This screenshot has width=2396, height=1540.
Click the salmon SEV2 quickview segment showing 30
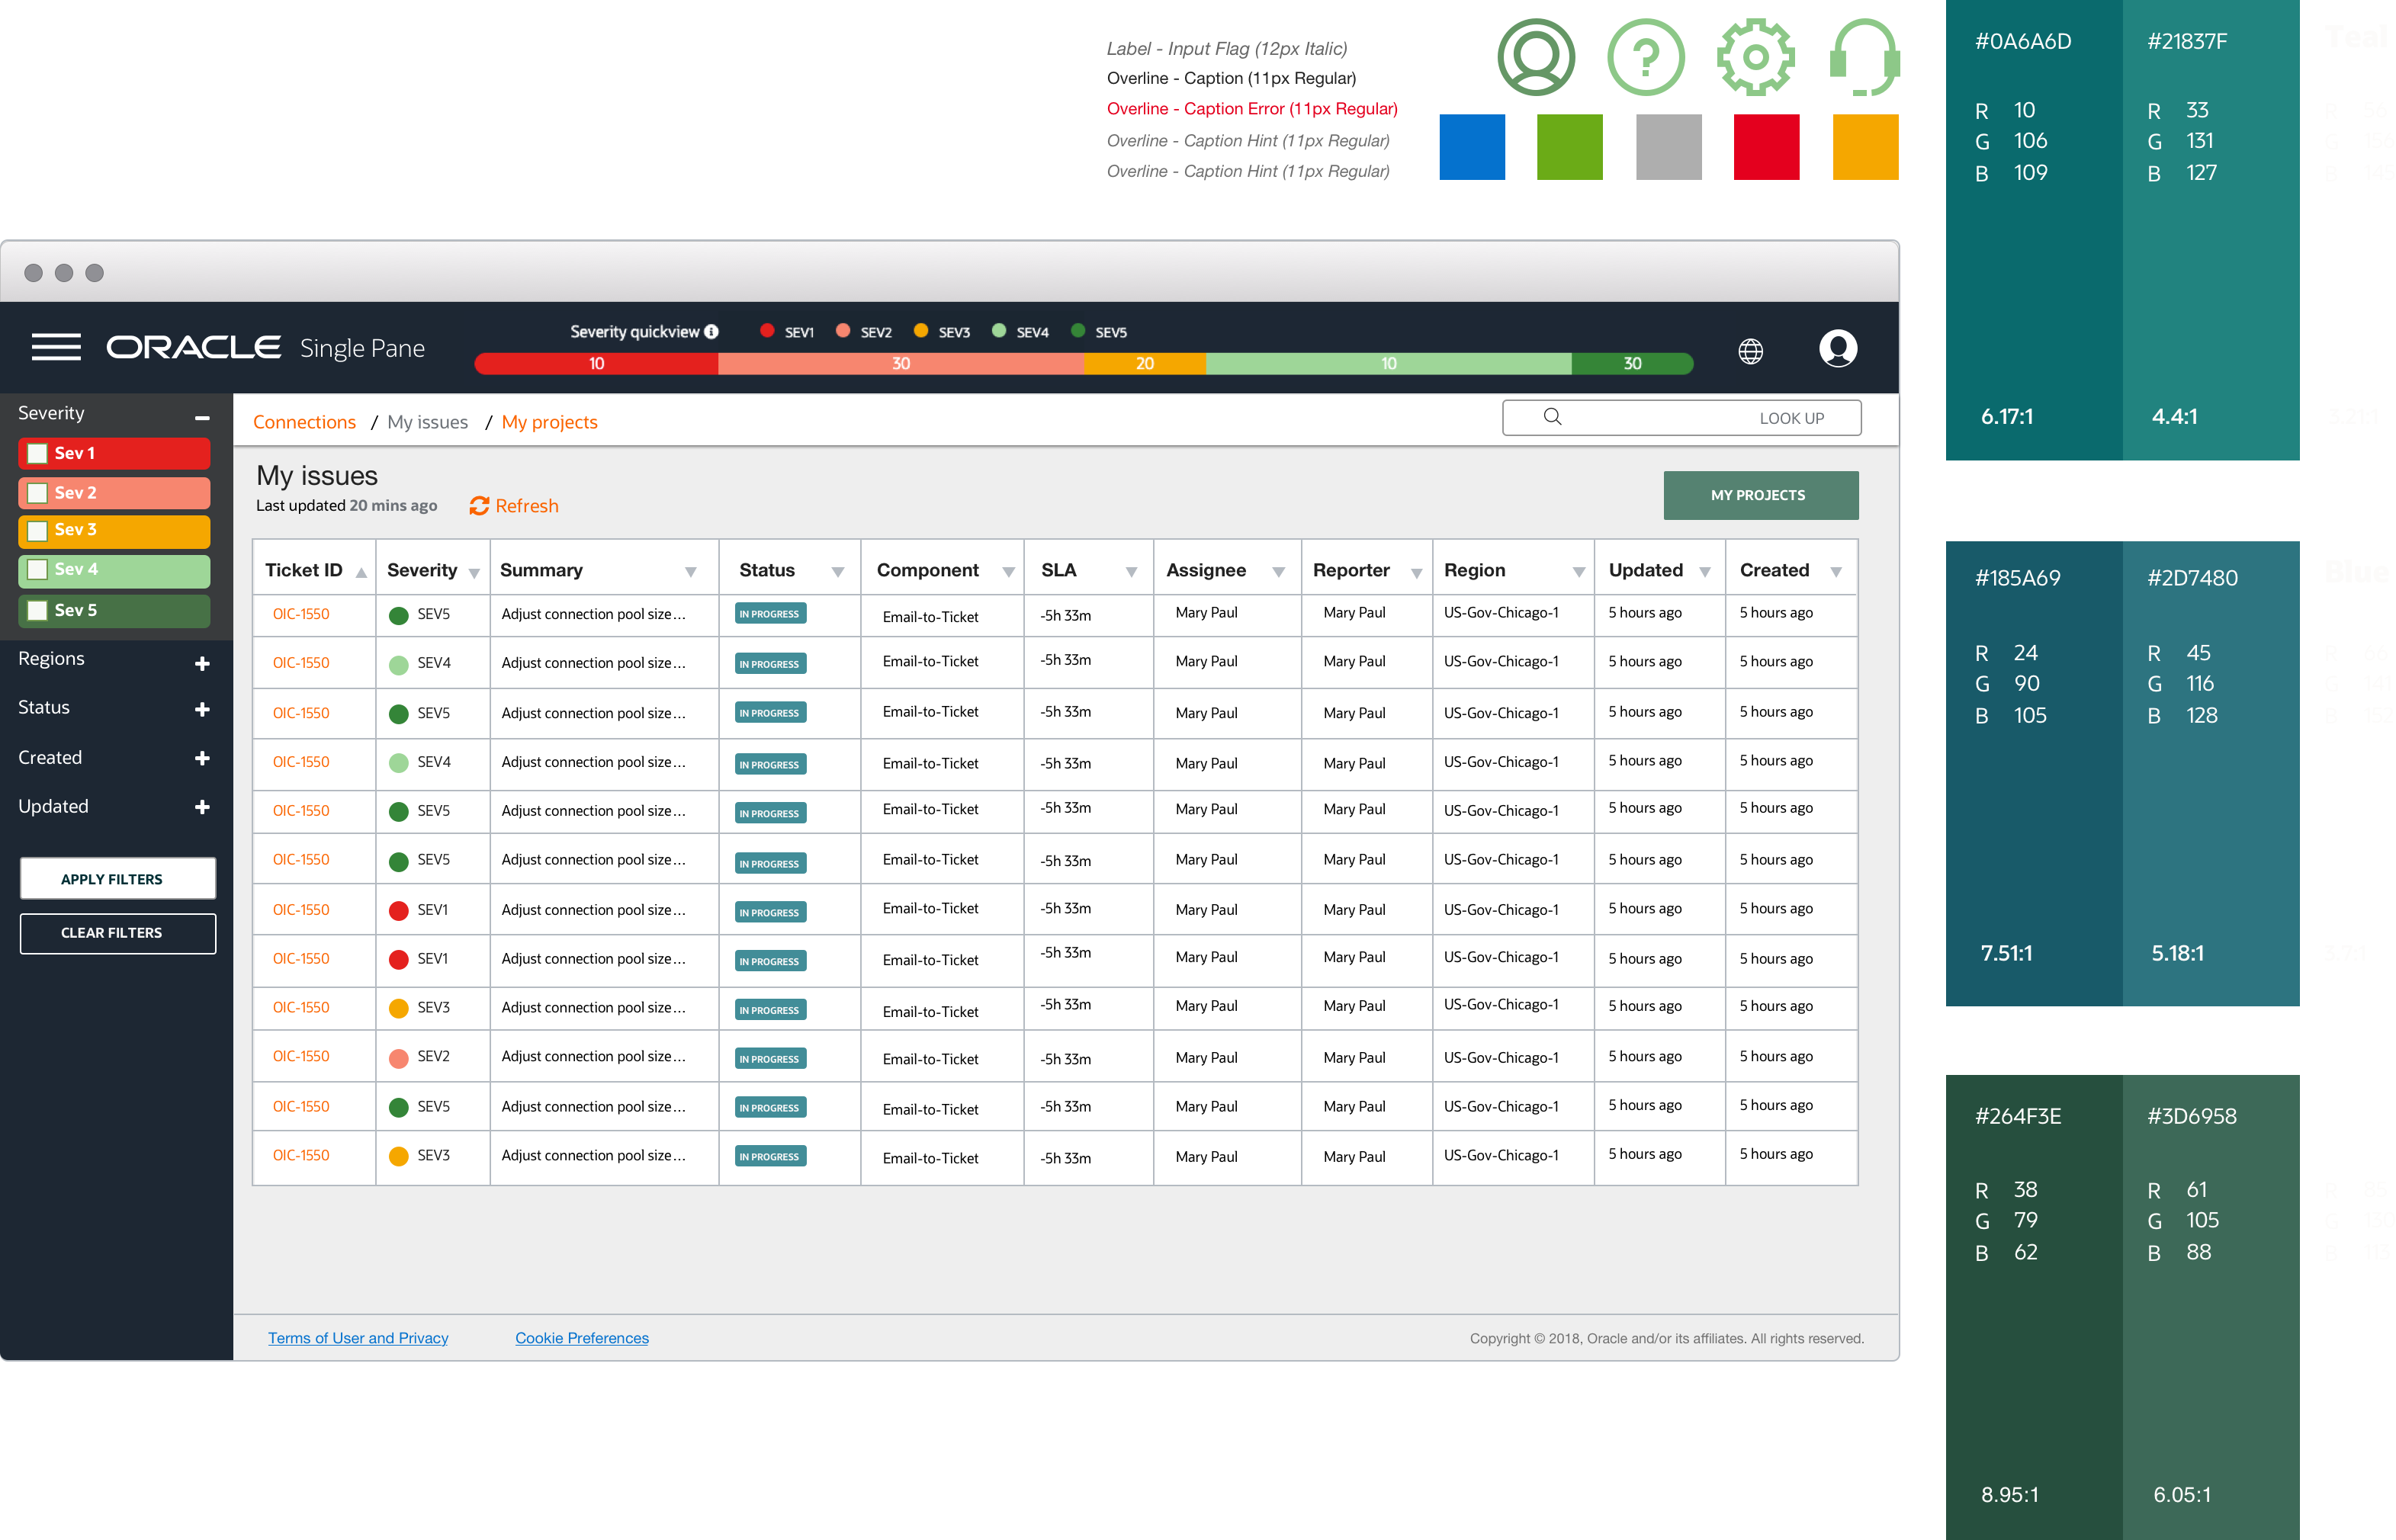tap(900, 364)
